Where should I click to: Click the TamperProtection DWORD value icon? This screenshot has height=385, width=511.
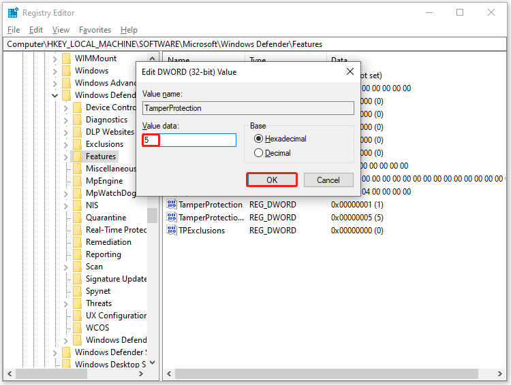coord(172,204)
